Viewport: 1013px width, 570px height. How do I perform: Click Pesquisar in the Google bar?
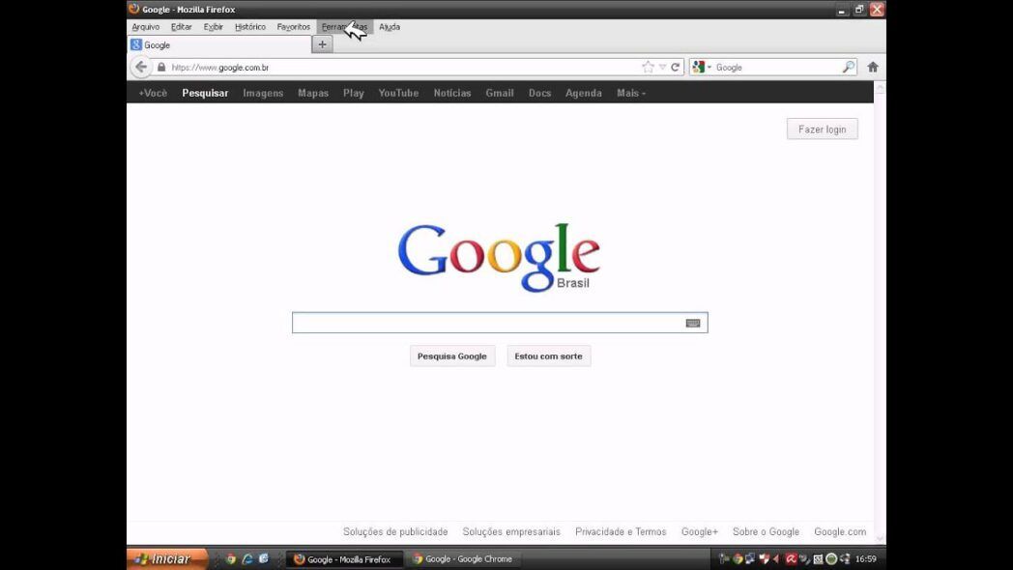(x=205, y=93)
